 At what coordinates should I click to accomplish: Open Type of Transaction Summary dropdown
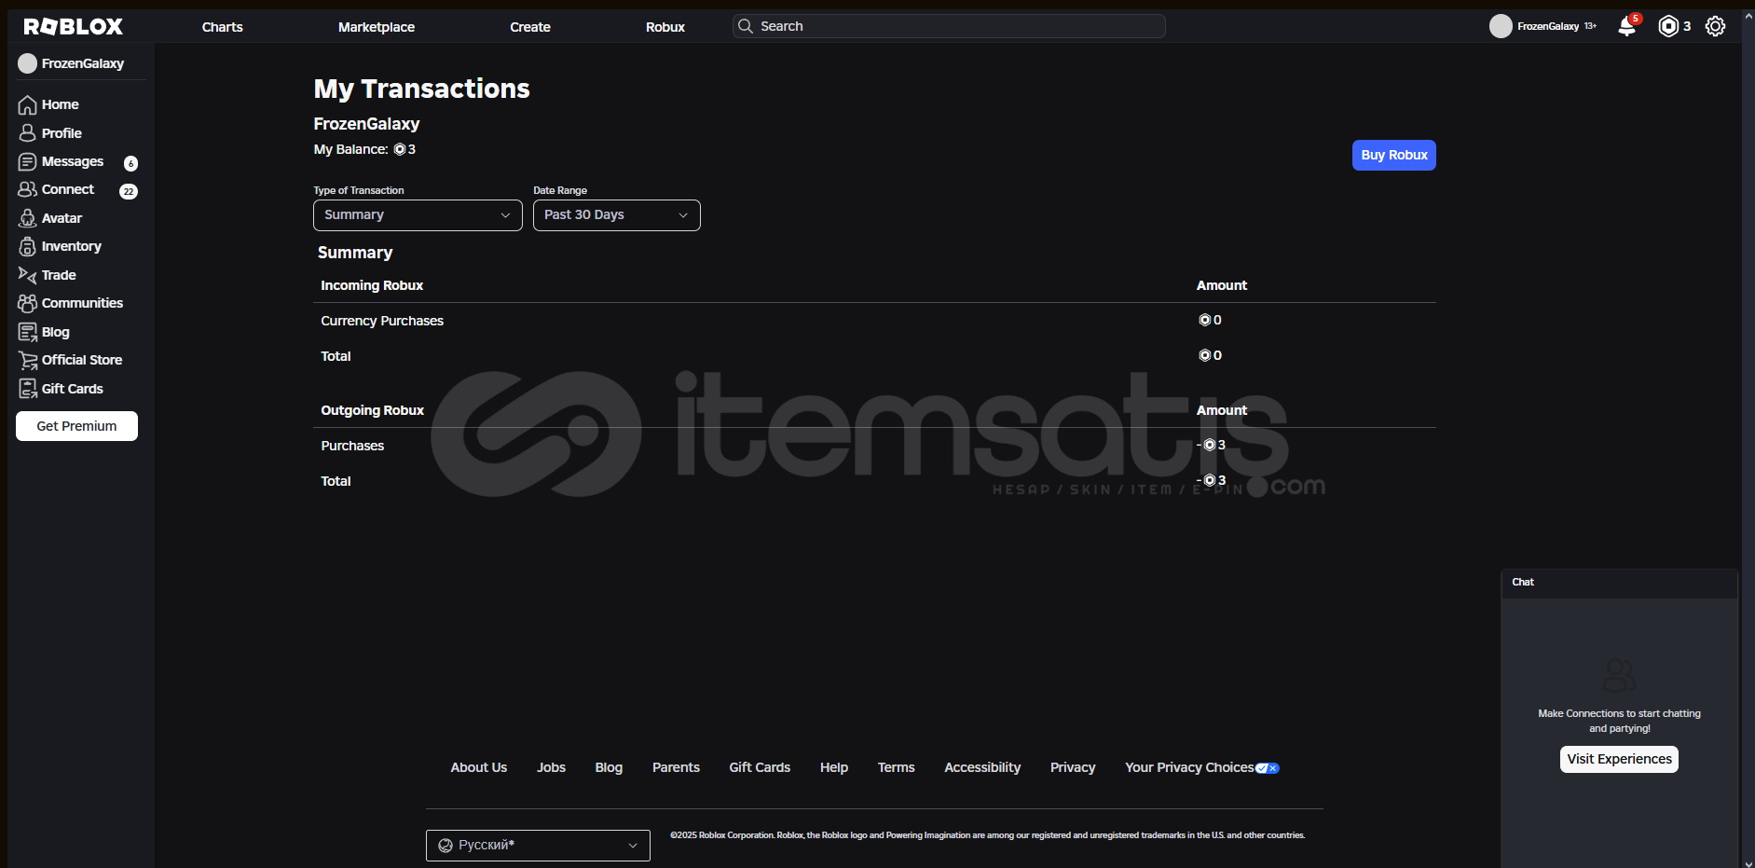coord(418,215)
